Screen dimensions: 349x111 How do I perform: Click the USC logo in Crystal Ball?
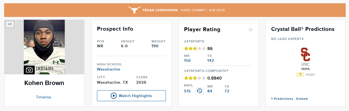306,54
